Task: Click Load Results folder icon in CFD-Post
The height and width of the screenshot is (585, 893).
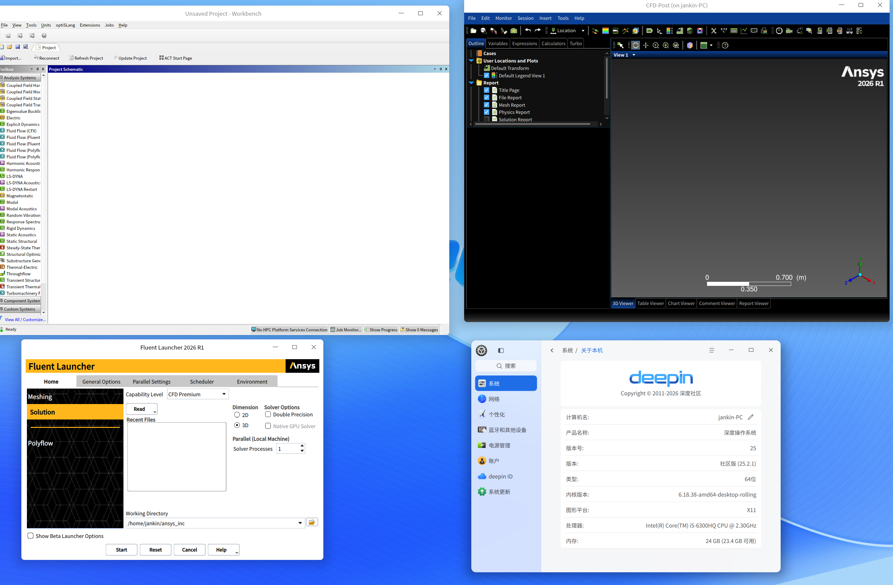Action: [x=473, y=31]
